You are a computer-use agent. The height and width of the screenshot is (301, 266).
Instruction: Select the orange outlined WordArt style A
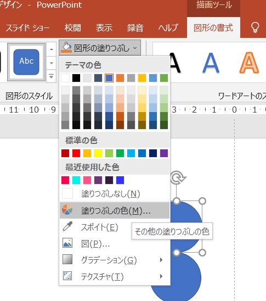(x=249, y=63)
